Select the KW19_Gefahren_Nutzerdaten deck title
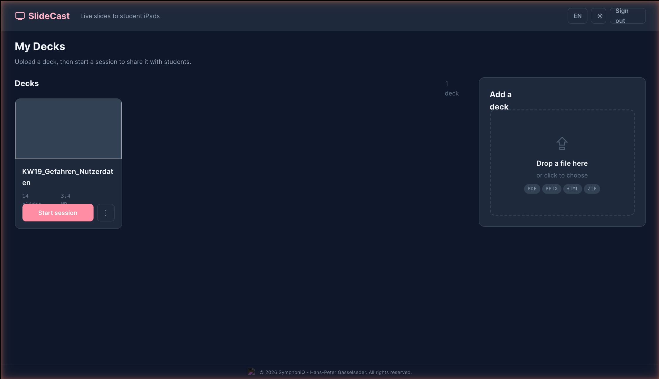The image size is (659, 379). pyautogui.click(x=68, y=177)
